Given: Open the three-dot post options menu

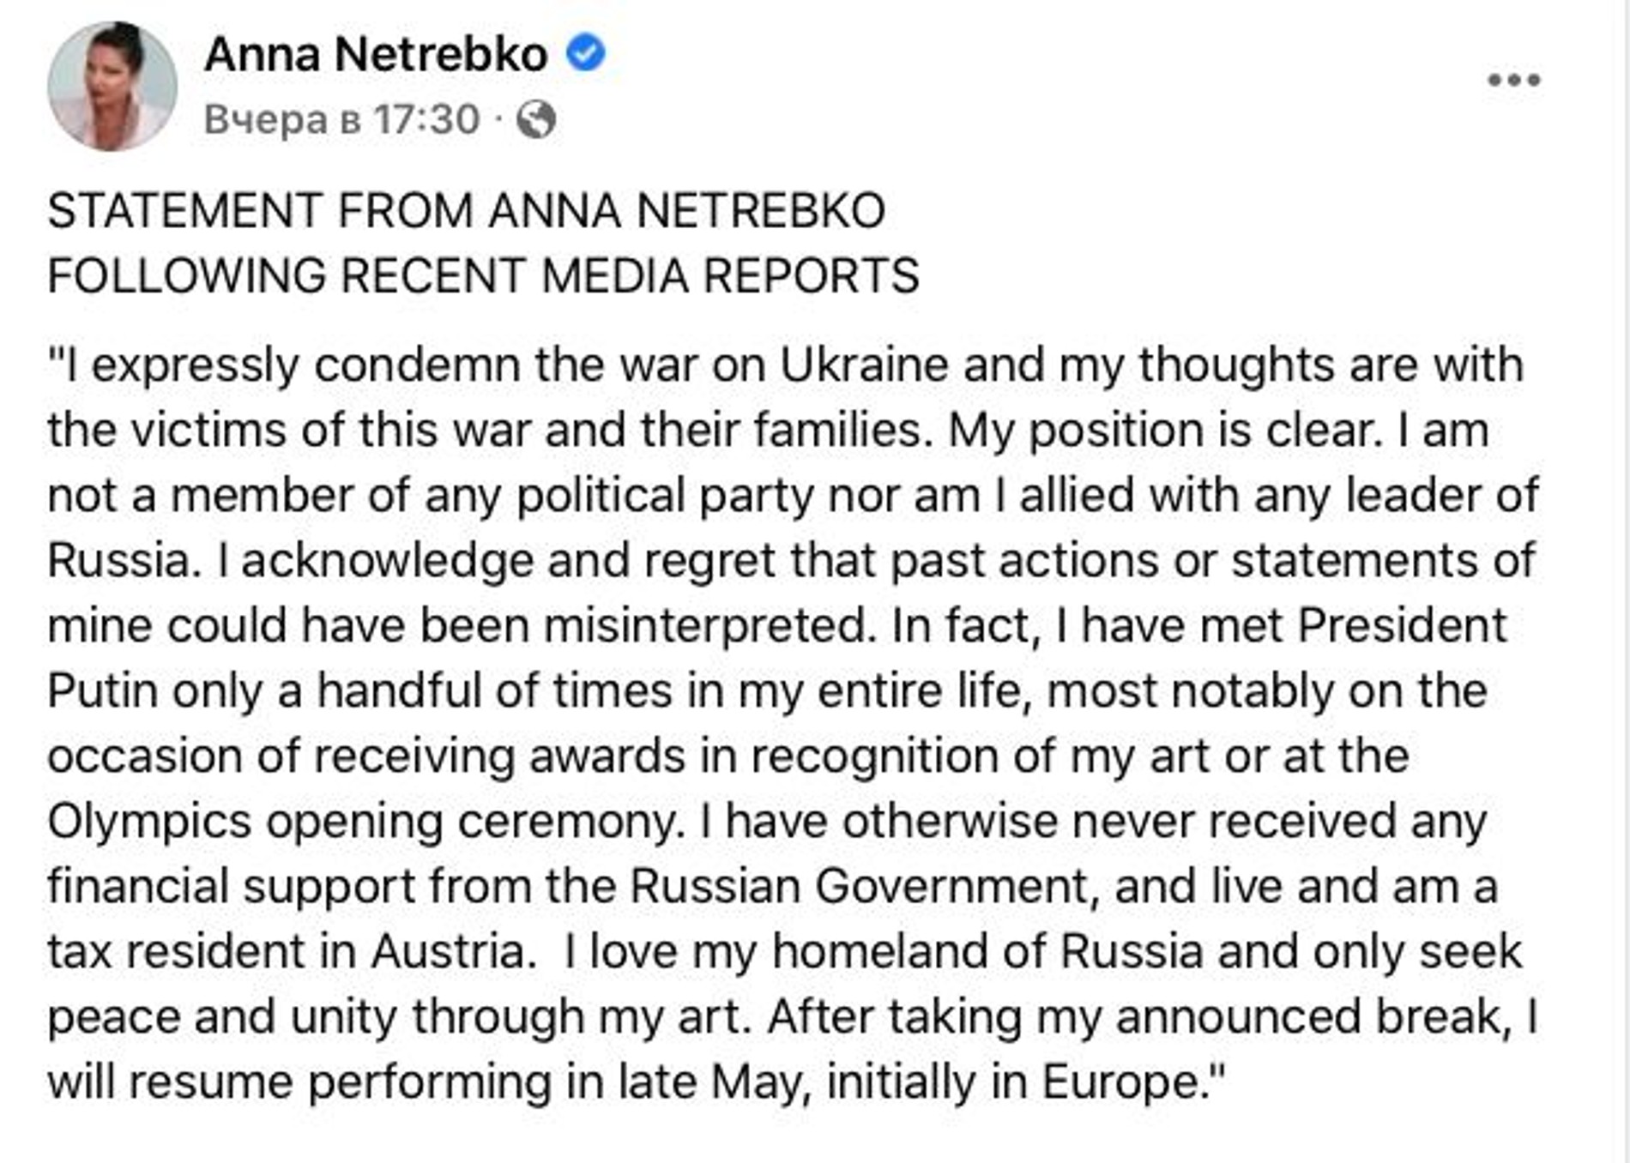Looking at the screenshot, I should [x=1514, y=80].
